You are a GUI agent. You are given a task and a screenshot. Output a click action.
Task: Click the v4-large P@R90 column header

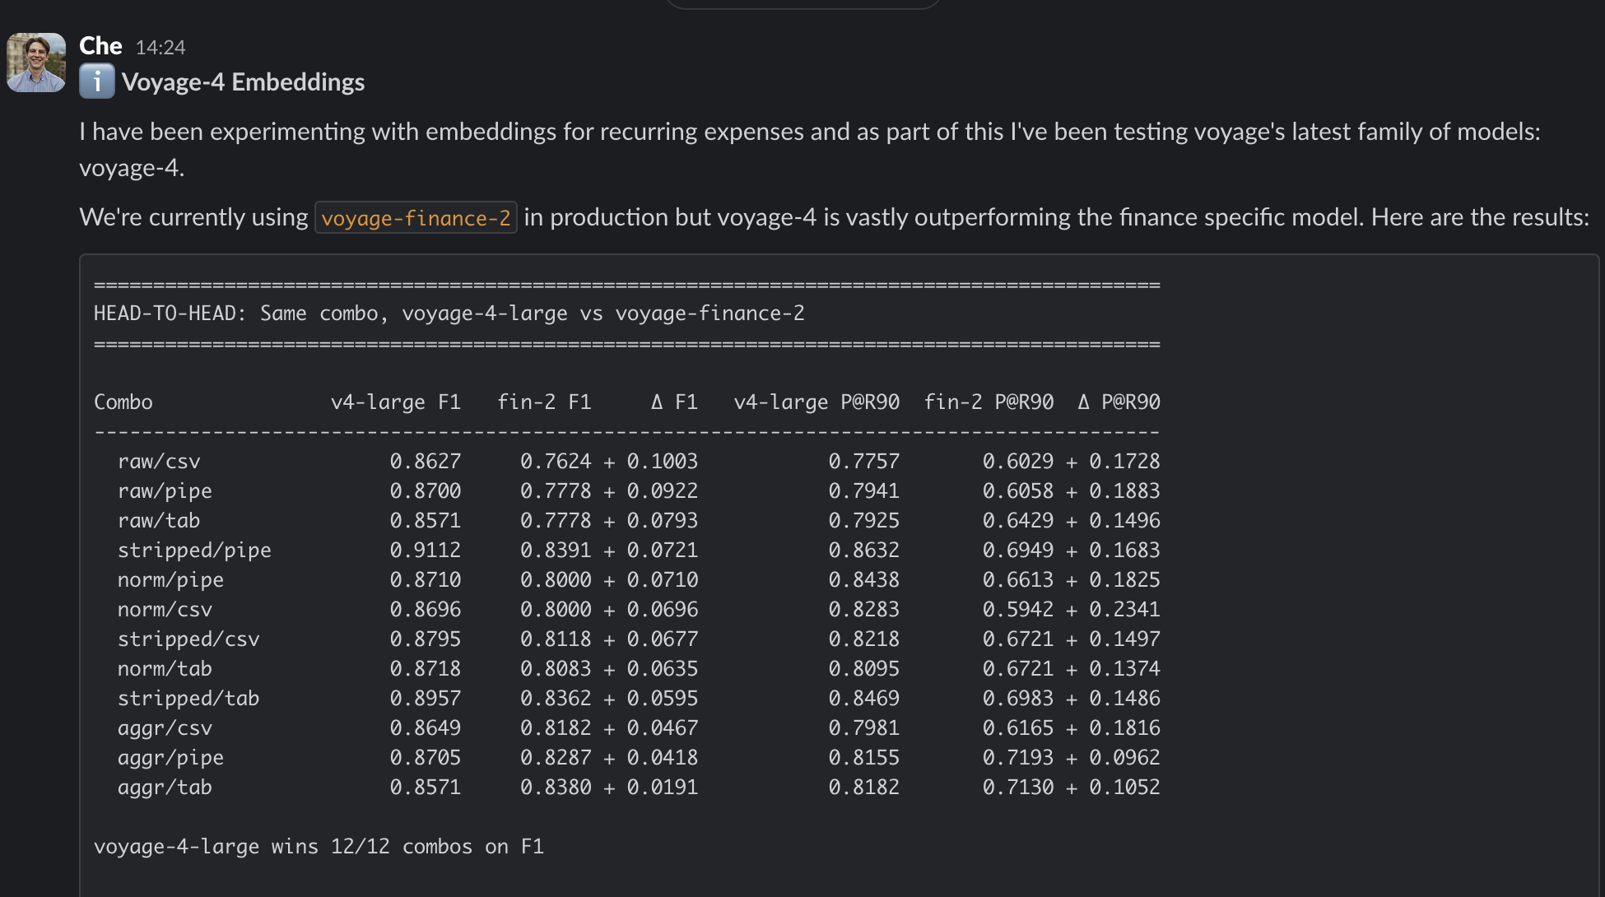(816, 402)
